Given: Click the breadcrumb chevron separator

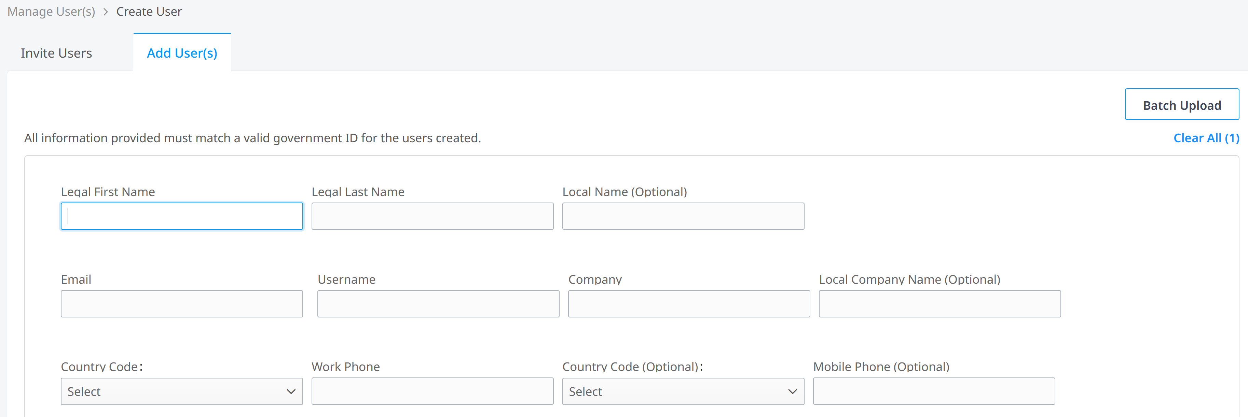Looking at the screenshot, I should click(106, 12).
